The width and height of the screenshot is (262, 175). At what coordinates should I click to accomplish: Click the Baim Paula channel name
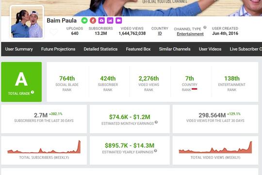(x=62, y=20)
